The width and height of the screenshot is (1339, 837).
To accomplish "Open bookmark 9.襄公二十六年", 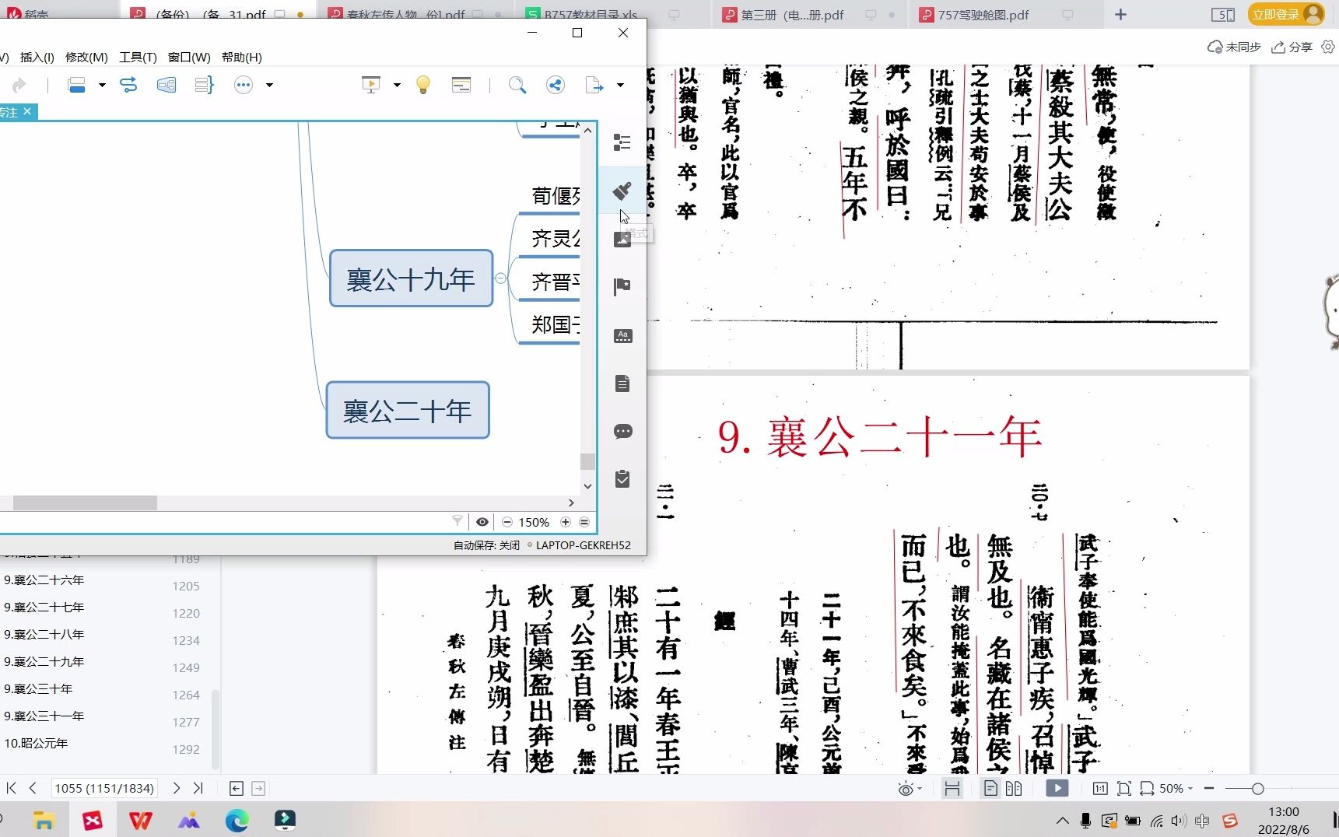I will (44, 580).
